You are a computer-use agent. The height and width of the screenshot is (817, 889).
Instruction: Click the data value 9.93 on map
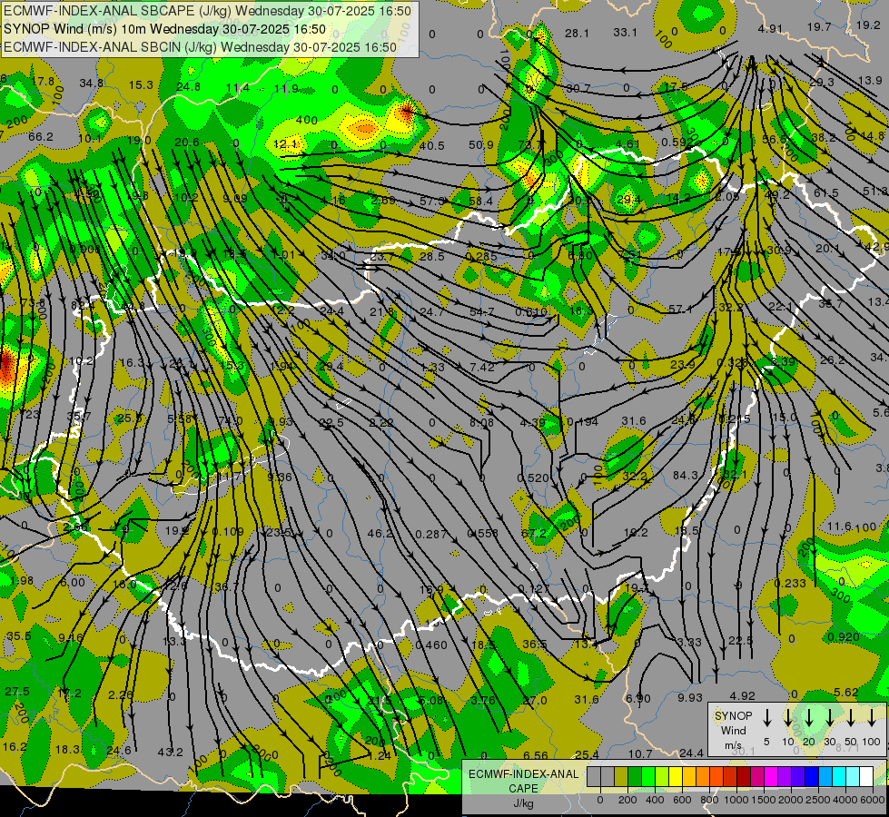coord(690,698)
